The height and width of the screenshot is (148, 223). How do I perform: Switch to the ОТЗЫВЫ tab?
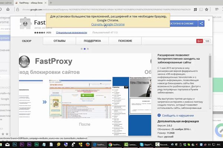59,41
